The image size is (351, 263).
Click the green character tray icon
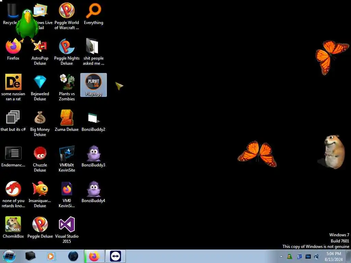coord(290,256)
